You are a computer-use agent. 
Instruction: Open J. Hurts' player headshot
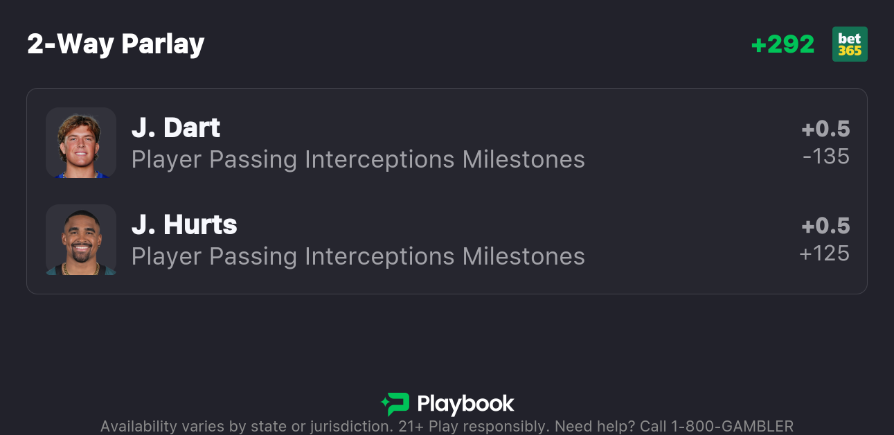coord(80,240)
